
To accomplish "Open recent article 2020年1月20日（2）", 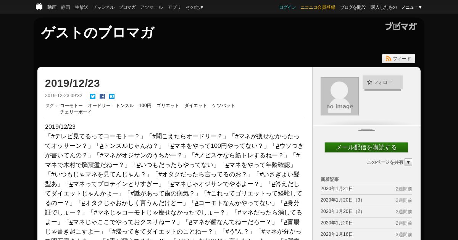I will [x=343, y=211].
